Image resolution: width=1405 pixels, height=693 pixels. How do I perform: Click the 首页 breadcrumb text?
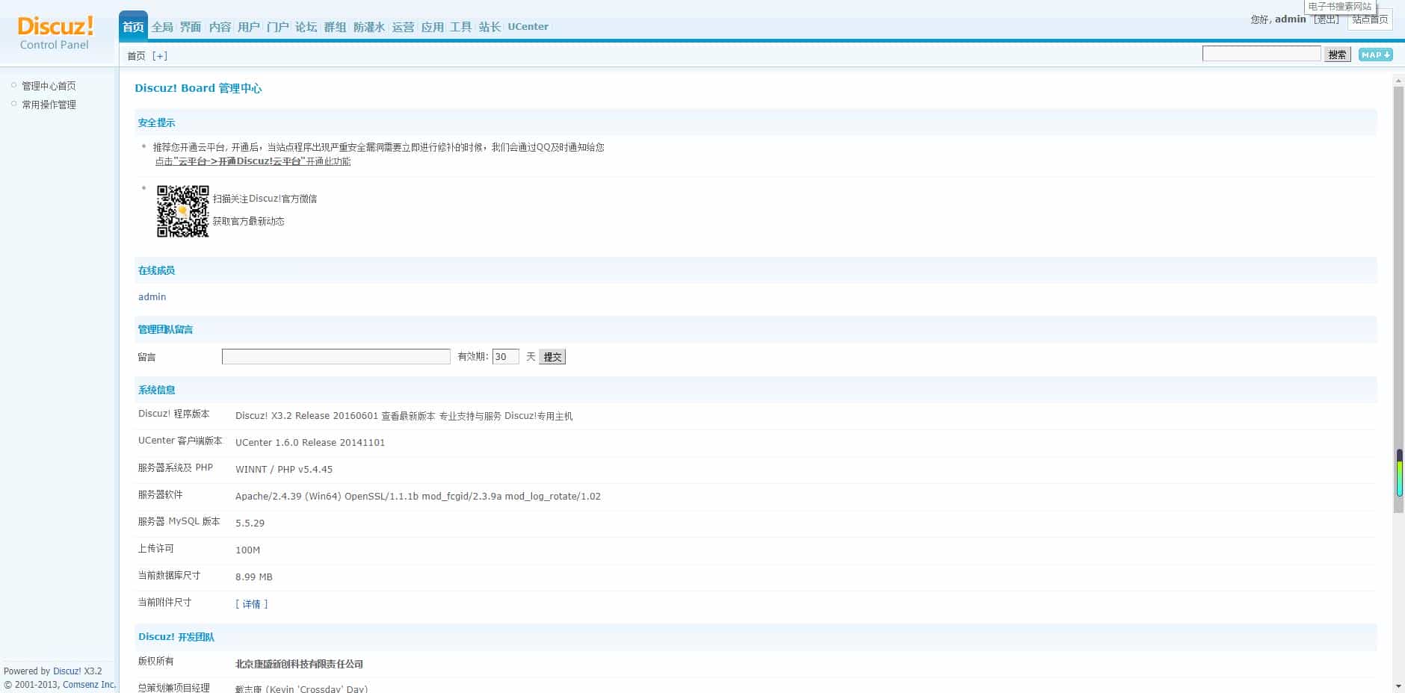pos(136,56)
